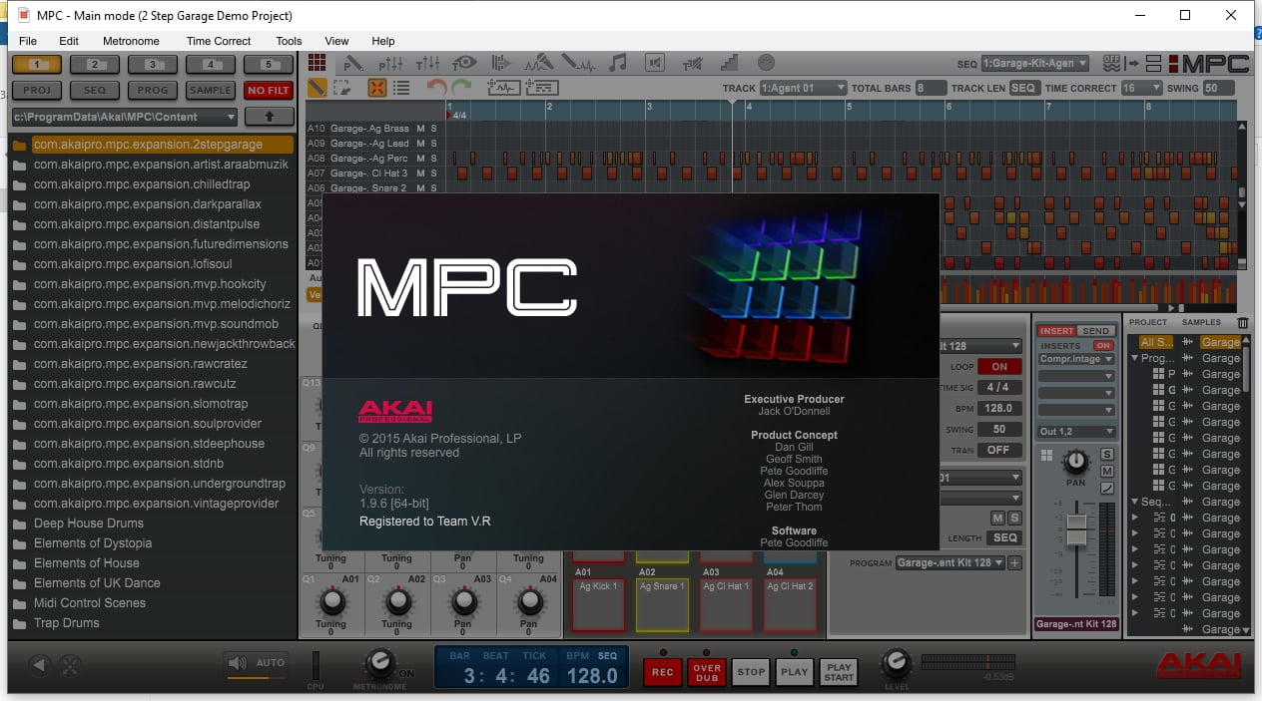Image resolution: width=1262 pixels, height=701 pixels.
Task: Open Time Correct 16 dropdown
Action: pyautogui.click(x=1141, y=88)
